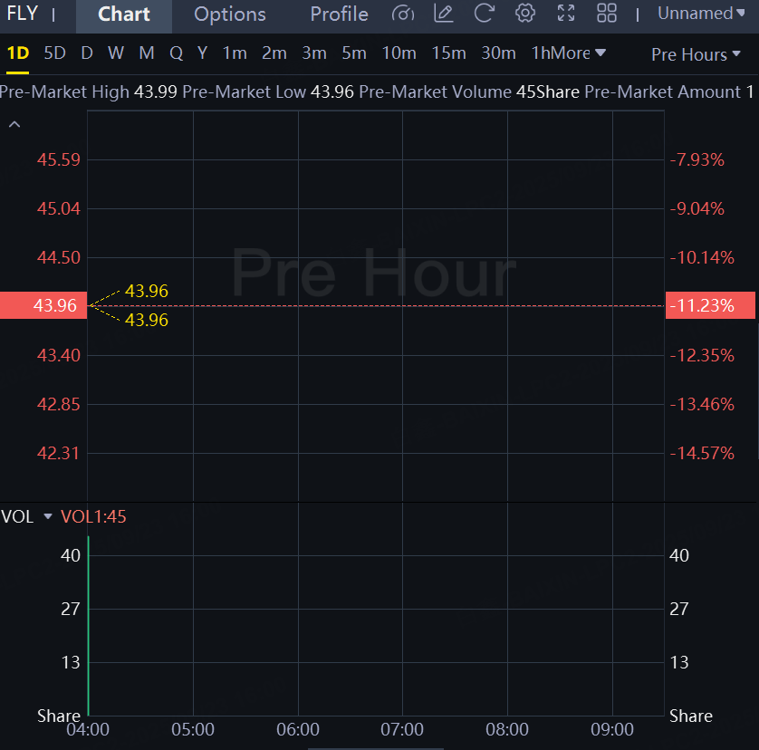Open chart settings gear icon
The image size is (759, 750).
coord(525,14)
